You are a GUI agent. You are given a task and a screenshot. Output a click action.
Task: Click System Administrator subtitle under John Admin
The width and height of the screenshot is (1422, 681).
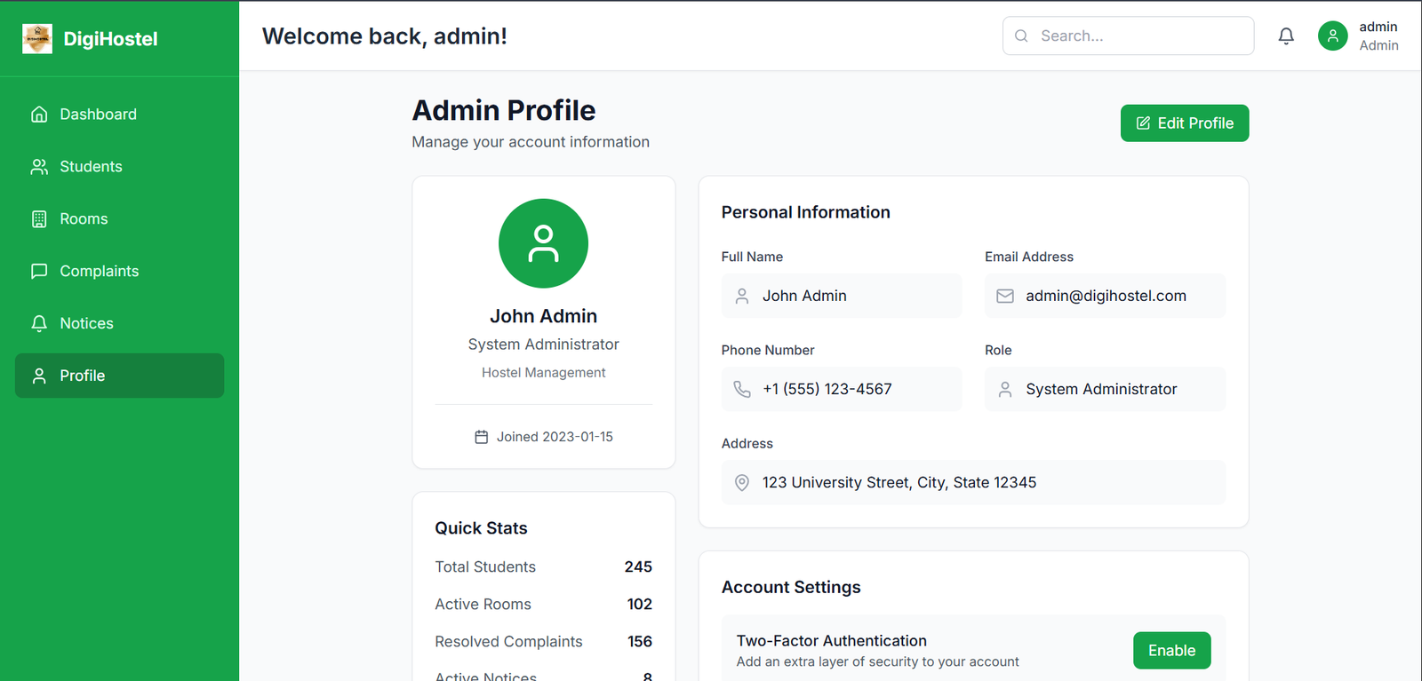click(x=543, y=344)
